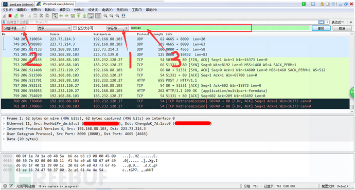Apply the display filter with arrow button

pos(321,22)
